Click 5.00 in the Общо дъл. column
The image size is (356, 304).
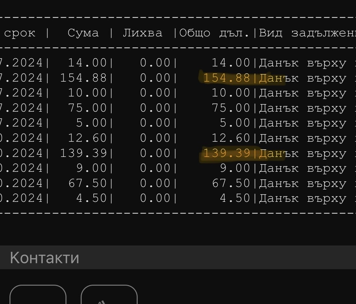[x=235, y=123]
